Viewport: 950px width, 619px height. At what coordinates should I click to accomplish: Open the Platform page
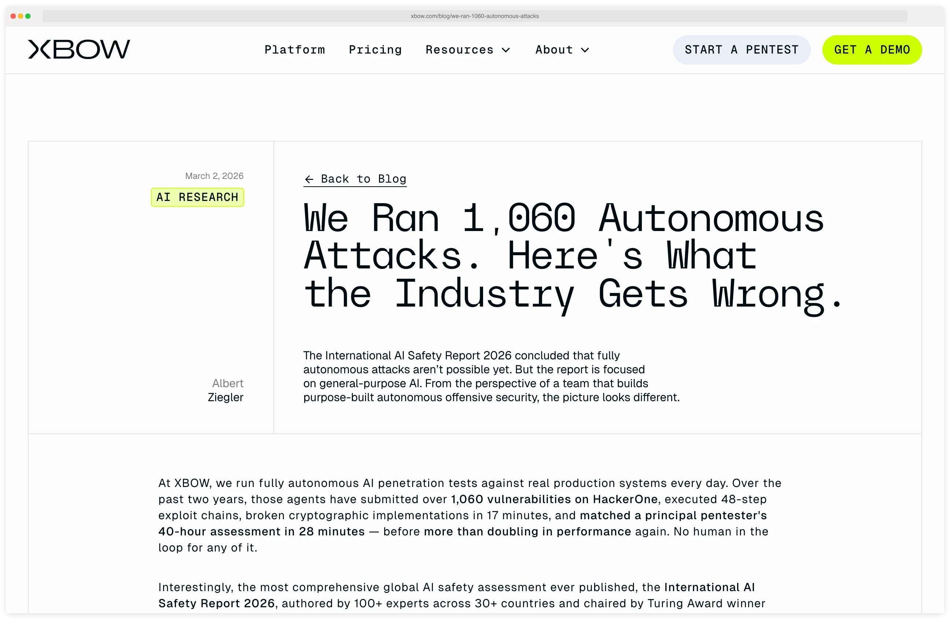pos(295,50)
